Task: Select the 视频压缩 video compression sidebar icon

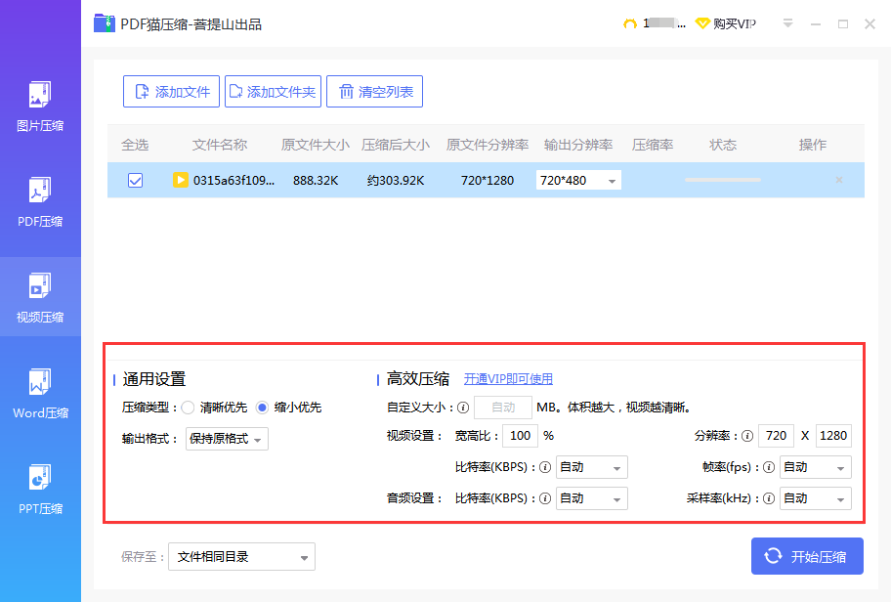Action: tap(40, 285)
